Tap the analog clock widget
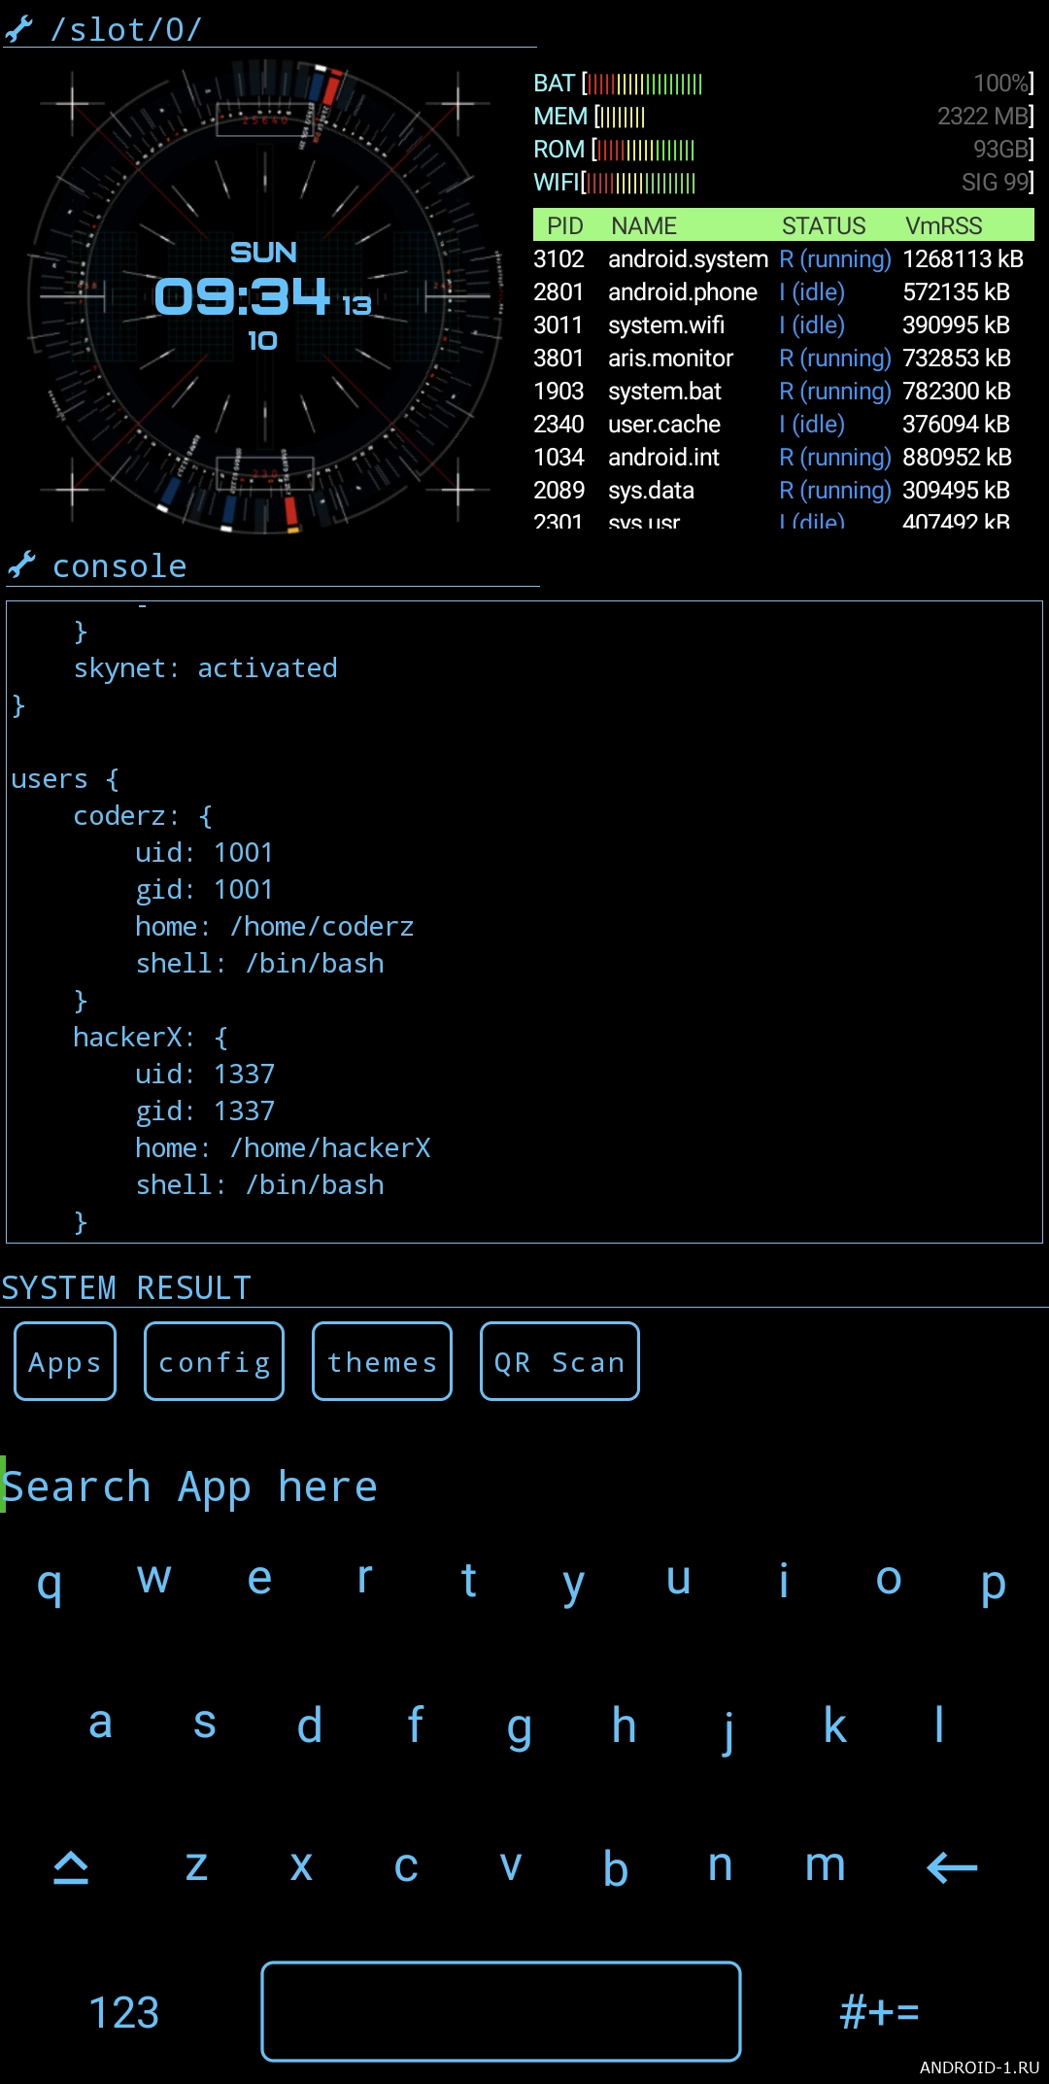1049x2084 pixels. (263, 296)
